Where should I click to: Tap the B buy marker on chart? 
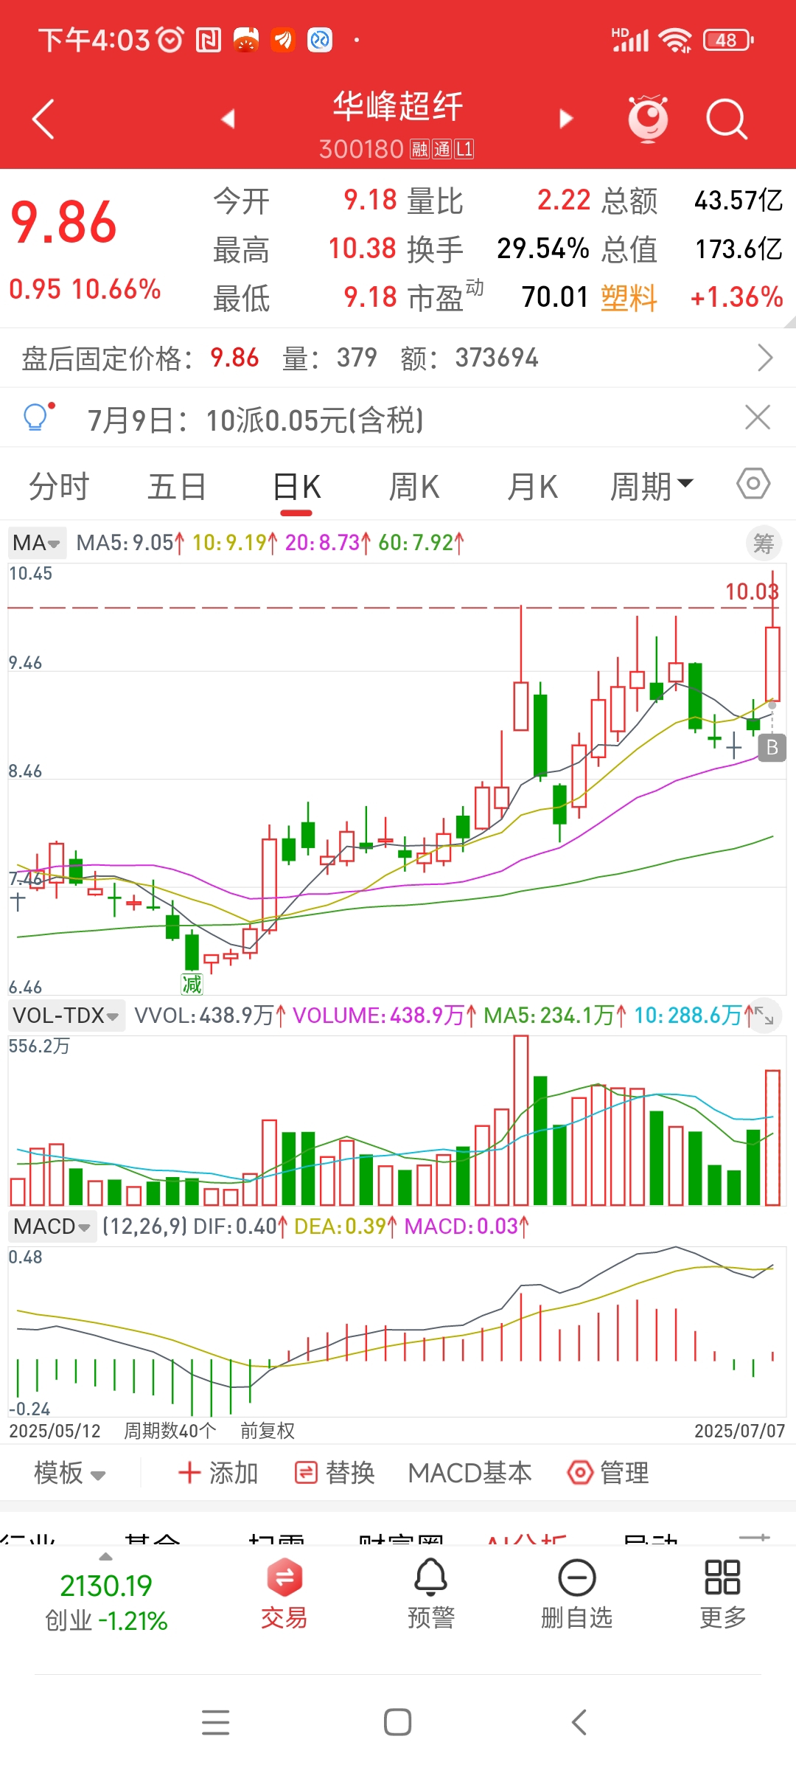tap(772, 748)
